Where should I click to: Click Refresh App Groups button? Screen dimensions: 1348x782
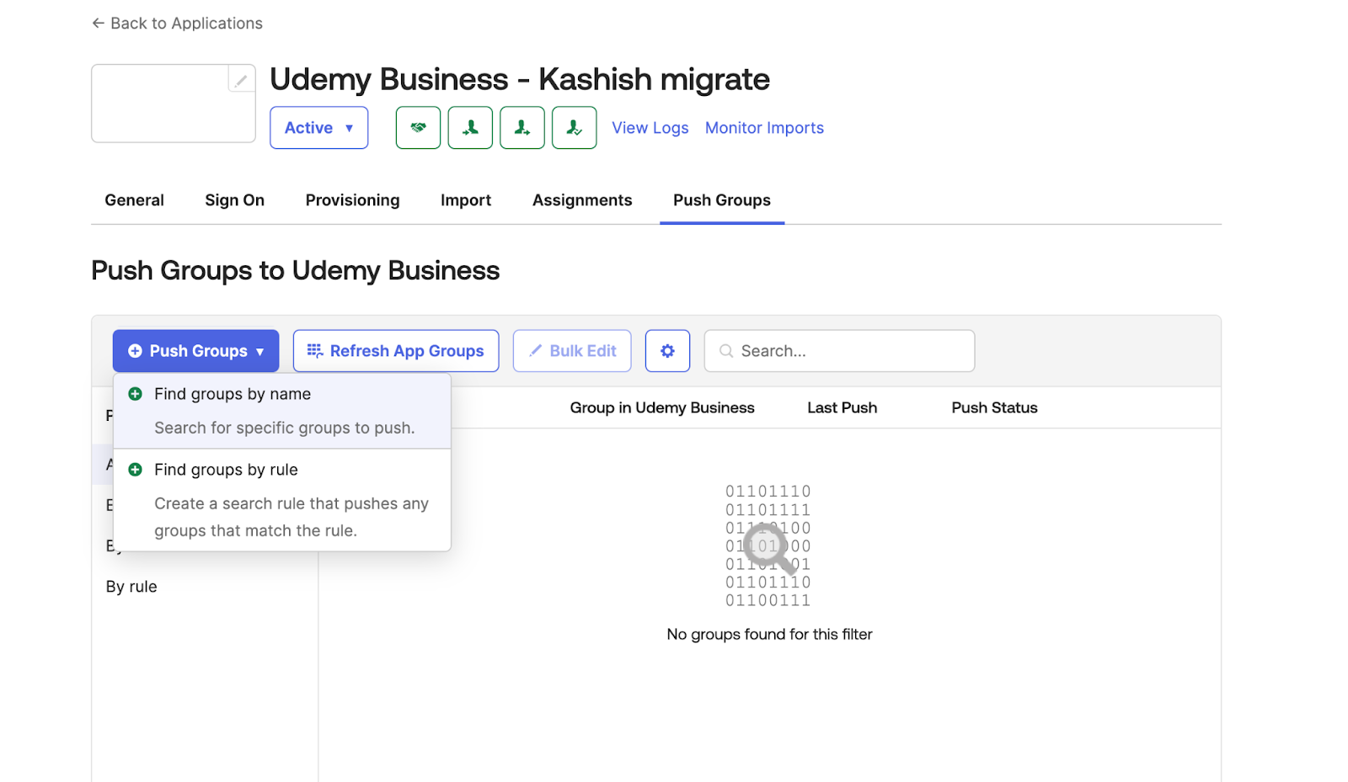(x=396, y=351)
